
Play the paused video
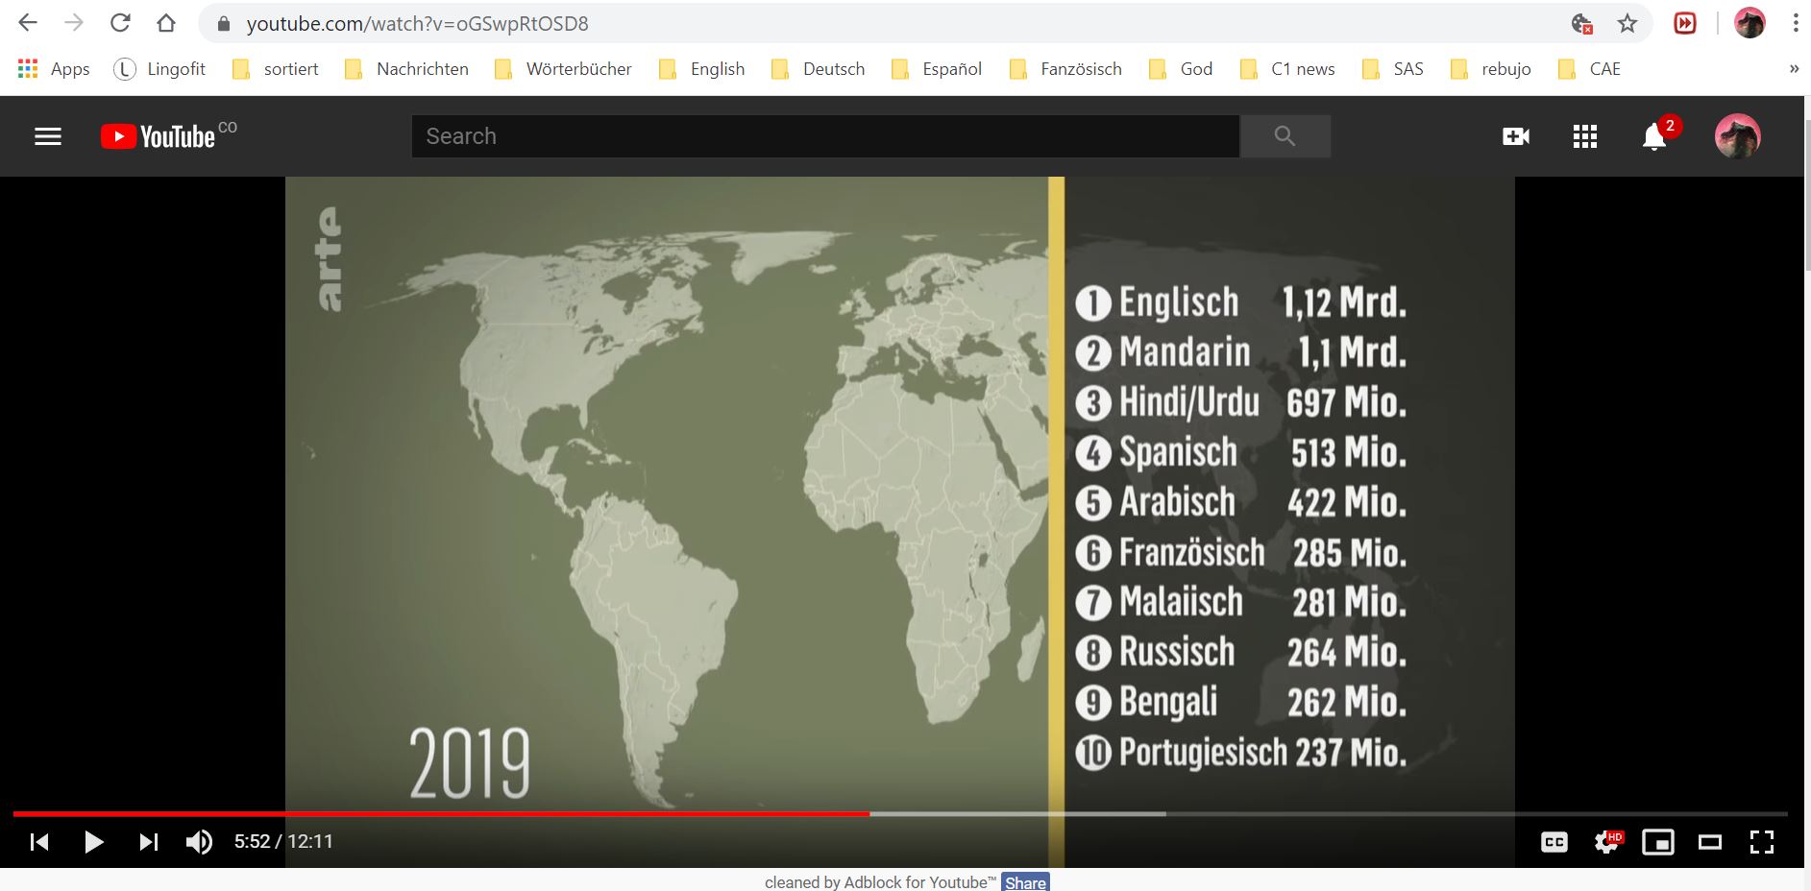[x=94, y=842]
